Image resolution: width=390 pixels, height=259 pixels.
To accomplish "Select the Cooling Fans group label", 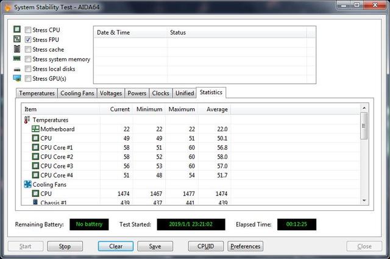I will [49, 185].
